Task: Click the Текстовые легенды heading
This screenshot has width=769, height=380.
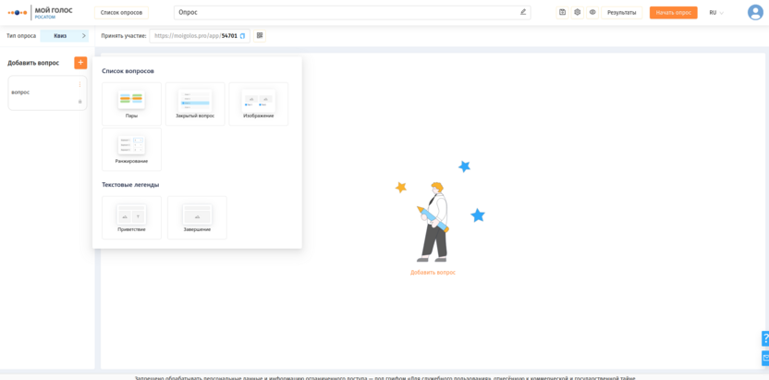Action: (x=130, y=185)
